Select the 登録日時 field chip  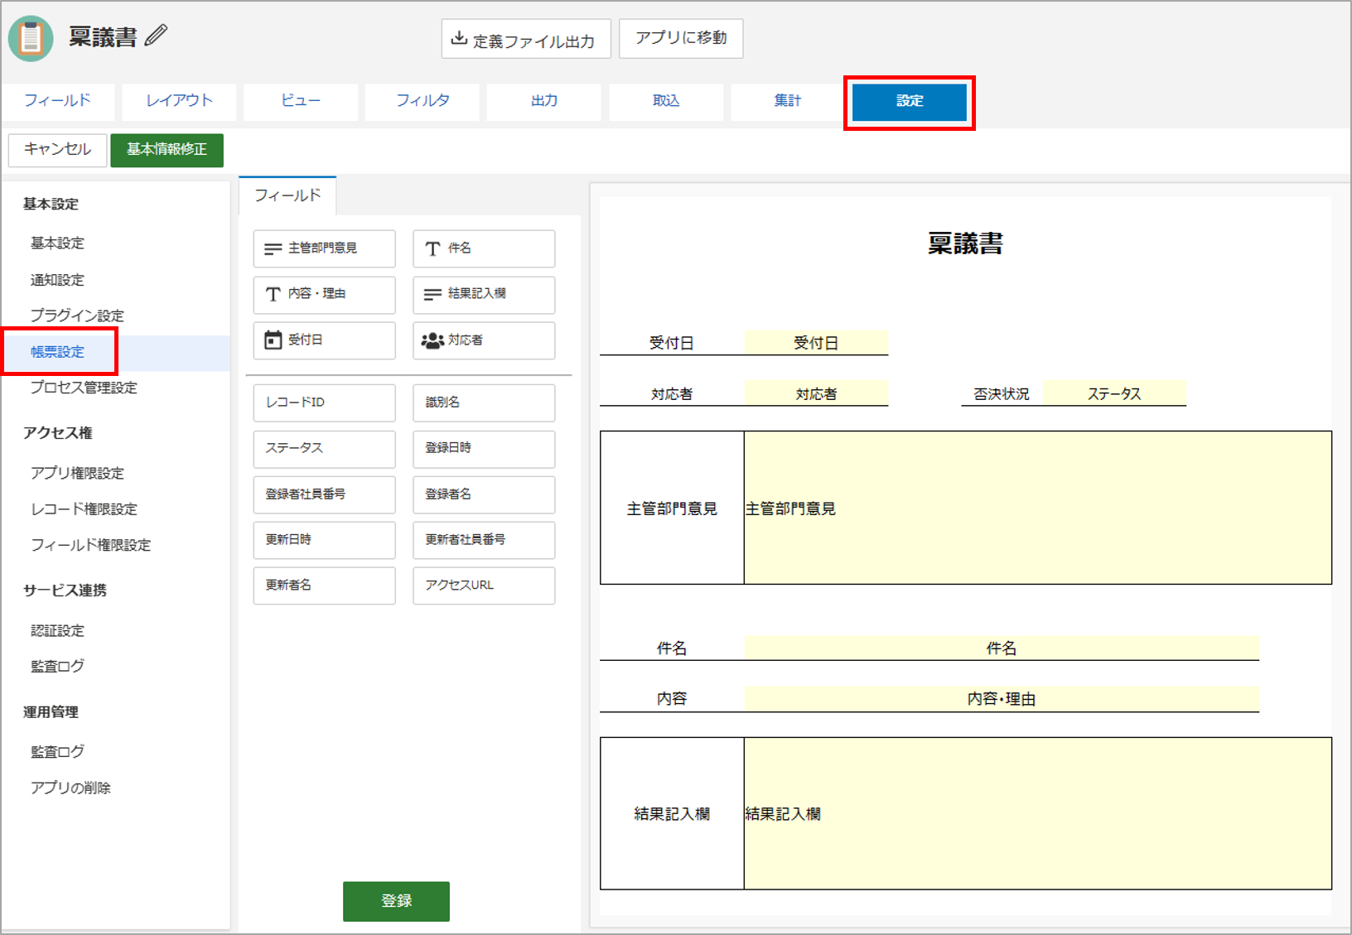pyautogui.click(x=484, y=448)
